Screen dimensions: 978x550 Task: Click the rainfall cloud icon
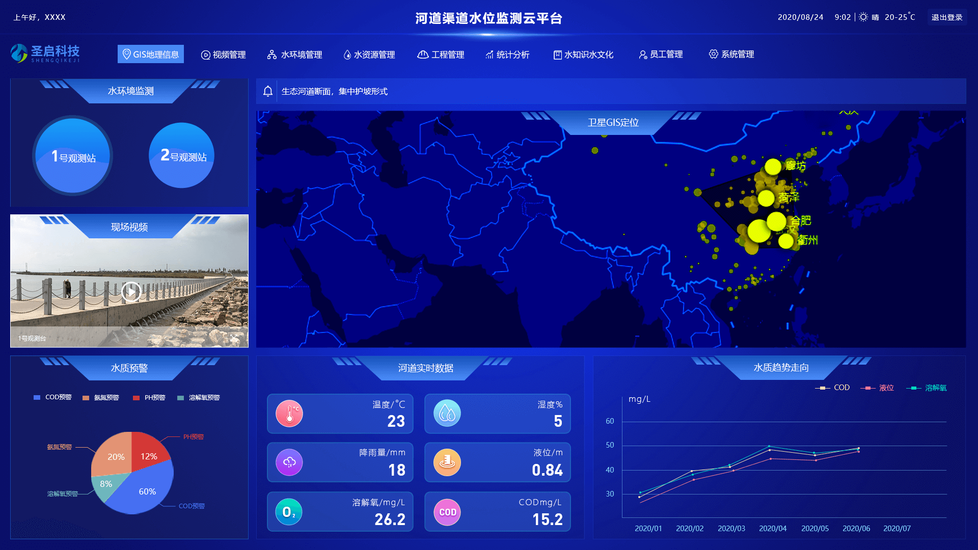click(x=289, y=462)
